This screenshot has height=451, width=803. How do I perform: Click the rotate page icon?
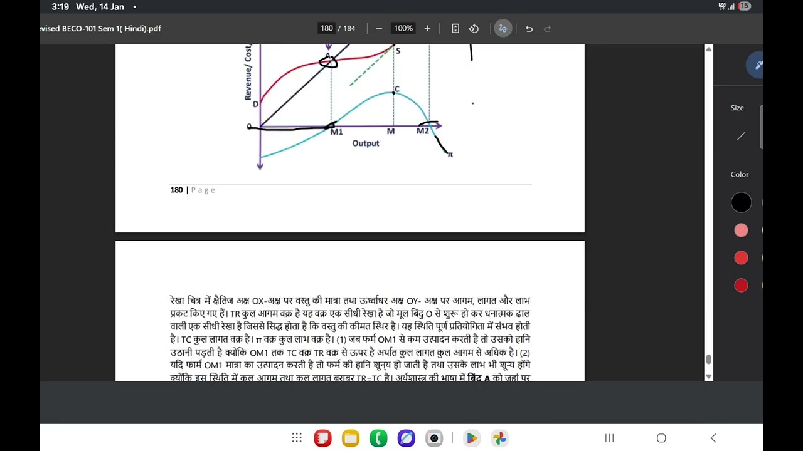coord(474,29)
